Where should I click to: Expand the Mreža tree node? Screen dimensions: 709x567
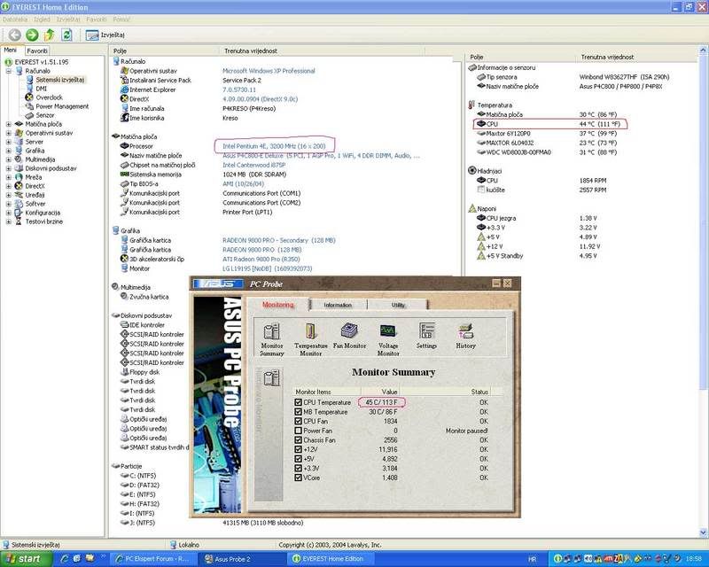[9, 177]
